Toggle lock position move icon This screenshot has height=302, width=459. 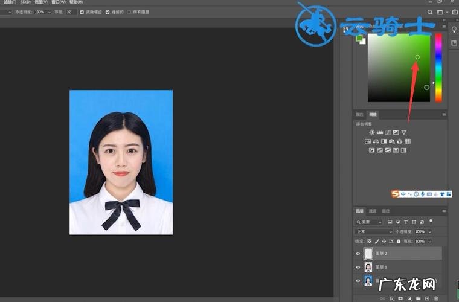(x=384, y=242)
